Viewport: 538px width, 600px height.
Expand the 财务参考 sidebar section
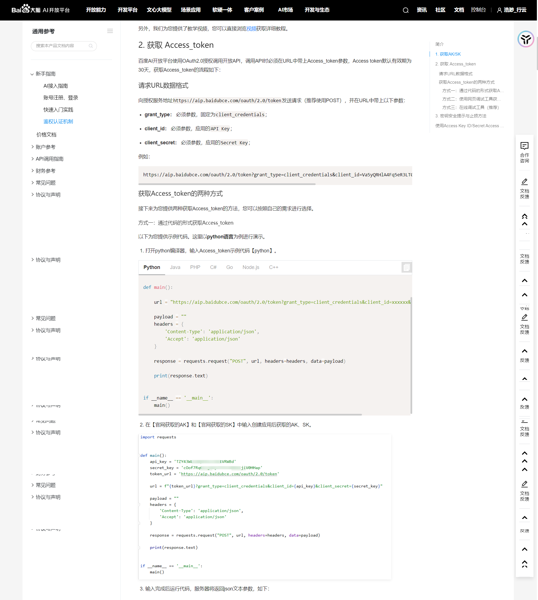(x=44, y=171)
